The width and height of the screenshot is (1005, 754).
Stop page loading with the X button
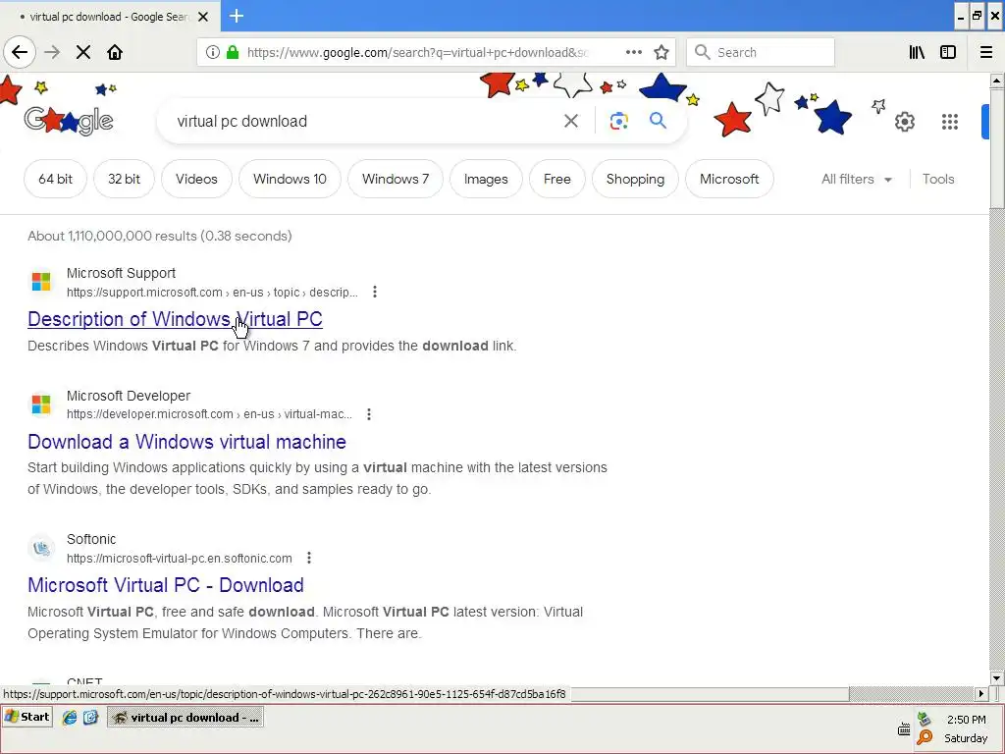pos(83,52)
